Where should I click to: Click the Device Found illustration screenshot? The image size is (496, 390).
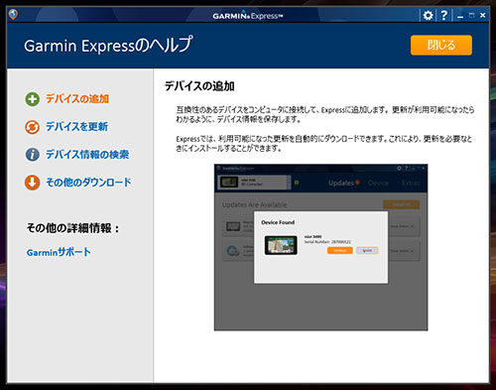point(320,247)
